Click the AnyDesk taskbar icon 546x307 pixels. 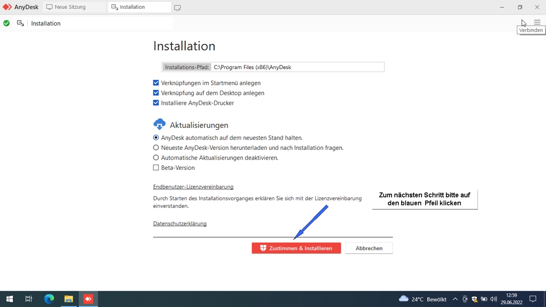pos(88,299)
